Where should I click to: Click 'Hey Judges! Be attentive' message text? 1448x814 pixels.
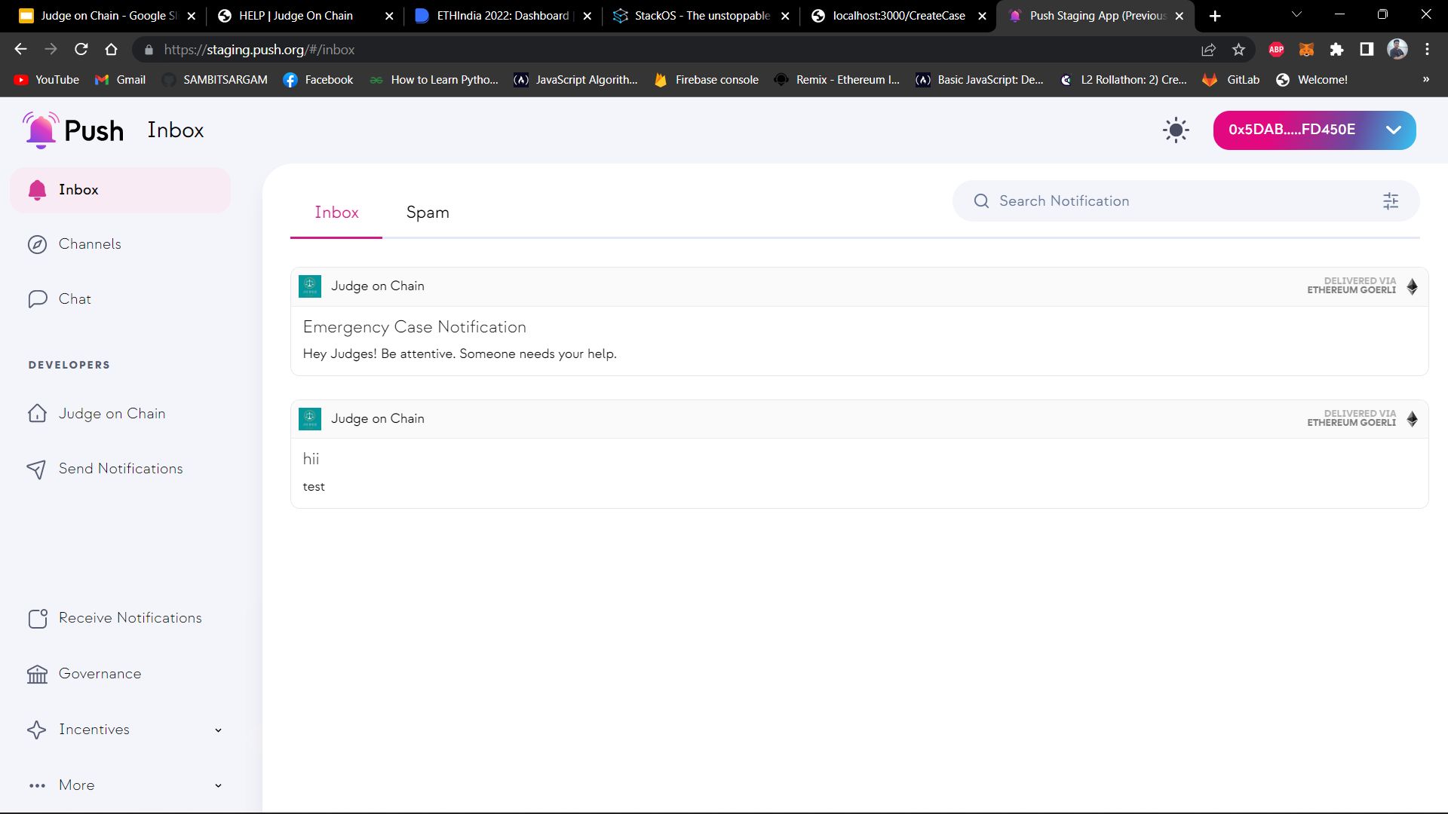459,354
